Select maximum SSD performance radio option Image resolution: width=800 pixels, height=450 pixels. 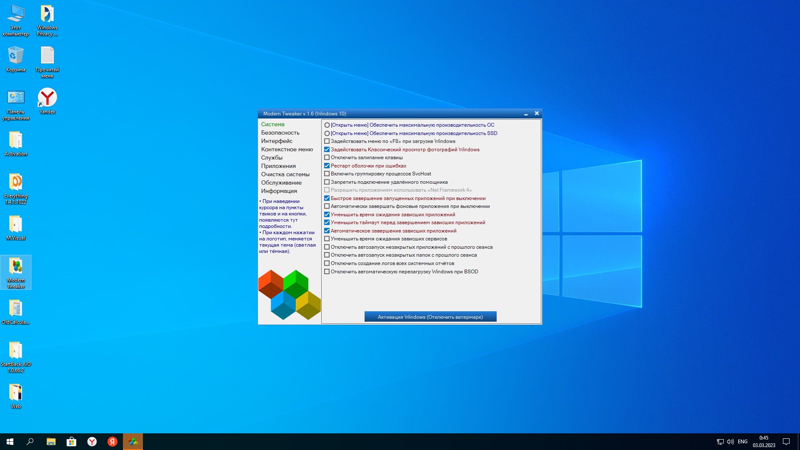[327, 133]
